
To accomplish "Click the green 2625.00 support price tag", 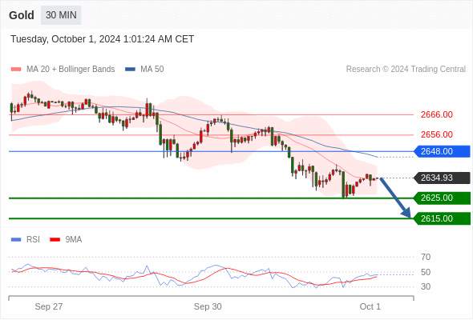I will click(442, 198).
